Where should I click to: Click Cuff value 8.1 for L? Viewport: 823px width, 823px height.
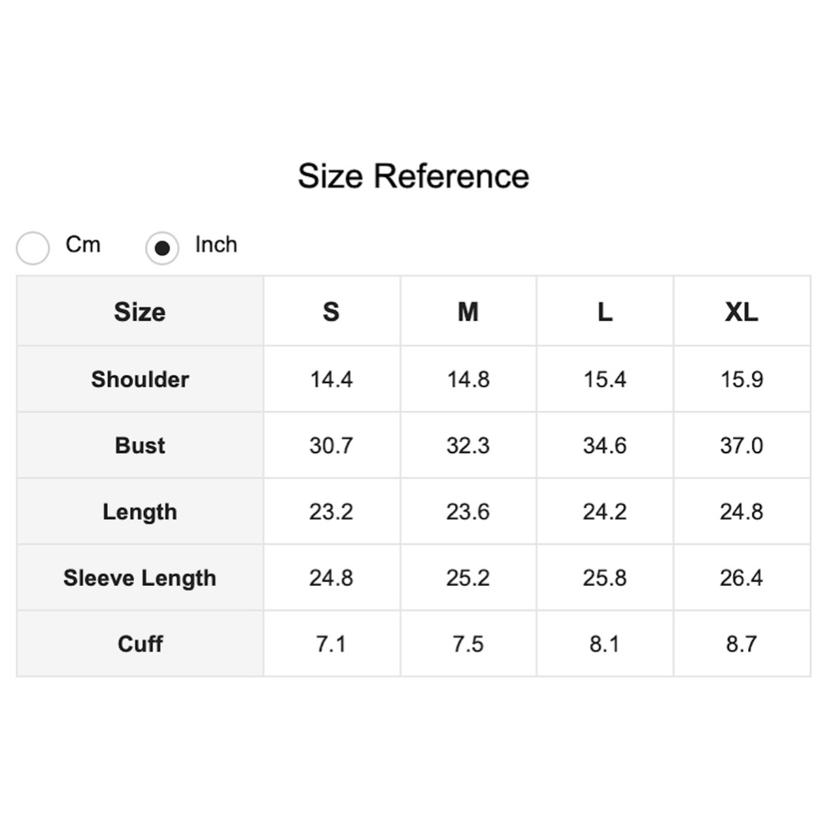point(605,644)
